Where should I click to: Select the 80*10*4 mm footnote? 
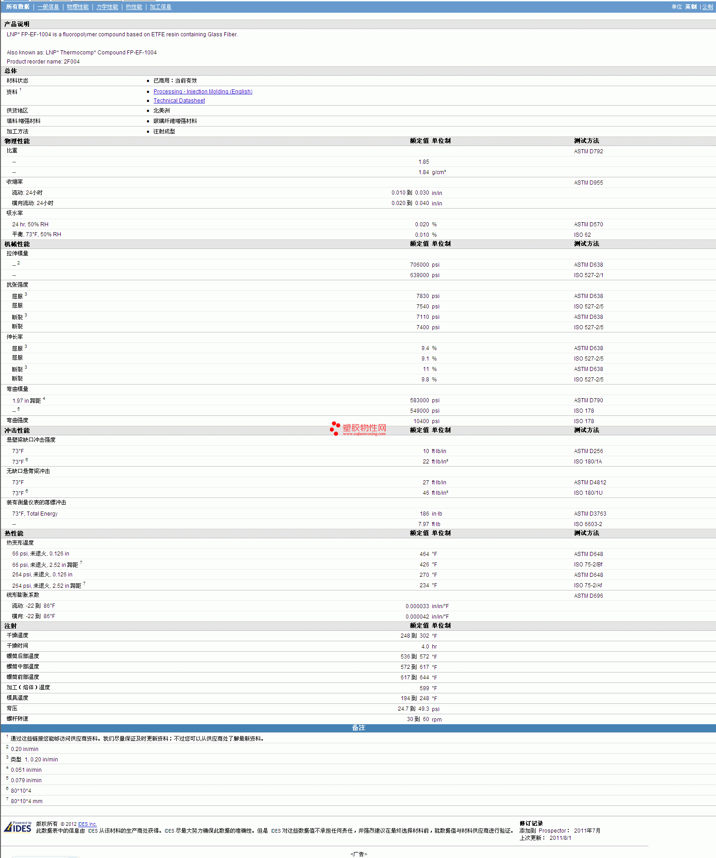[27, 801]
